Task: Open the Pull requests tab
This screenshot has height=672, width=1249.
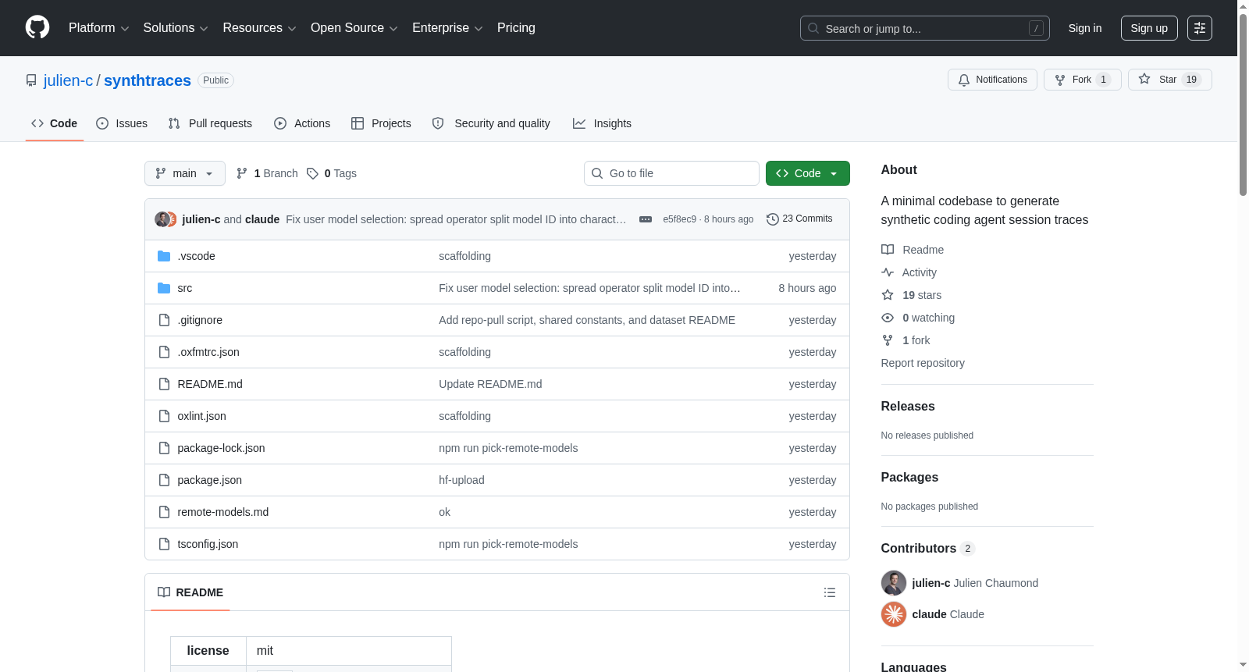Action: [x=210, y=123]
